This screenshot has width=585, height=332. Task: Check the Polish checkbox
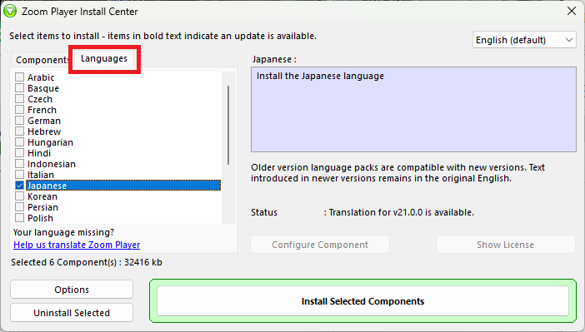point(19,218)
